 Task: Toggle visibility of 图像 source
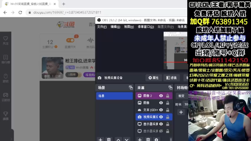tap(161, 103)
